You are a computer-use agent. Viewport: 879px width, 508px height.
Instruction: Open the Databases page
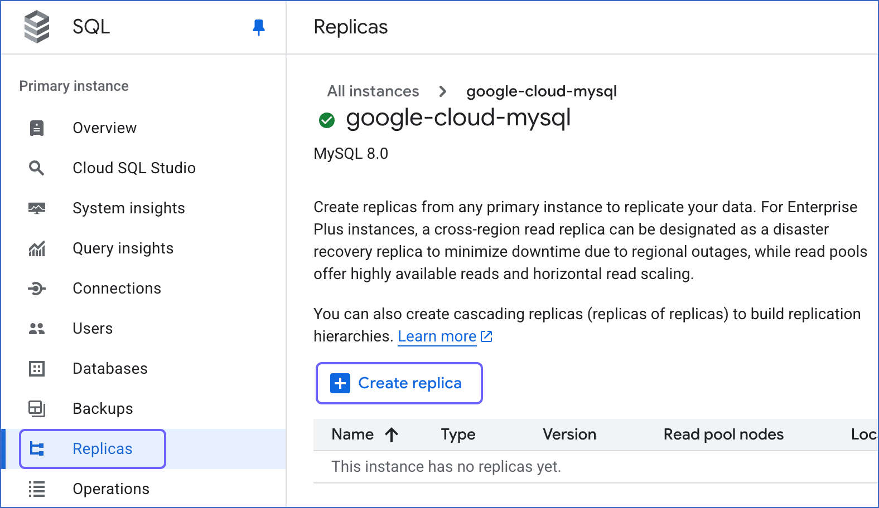pos(144,369)
